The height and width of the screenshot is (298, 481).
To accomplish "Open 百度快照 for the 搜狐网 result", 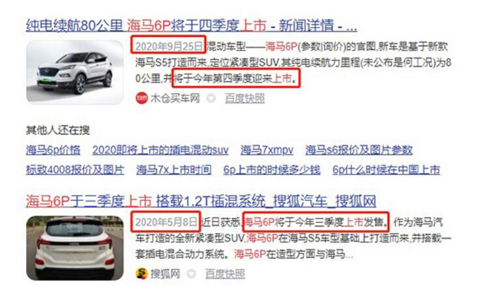I will click(x=225, y=274).
